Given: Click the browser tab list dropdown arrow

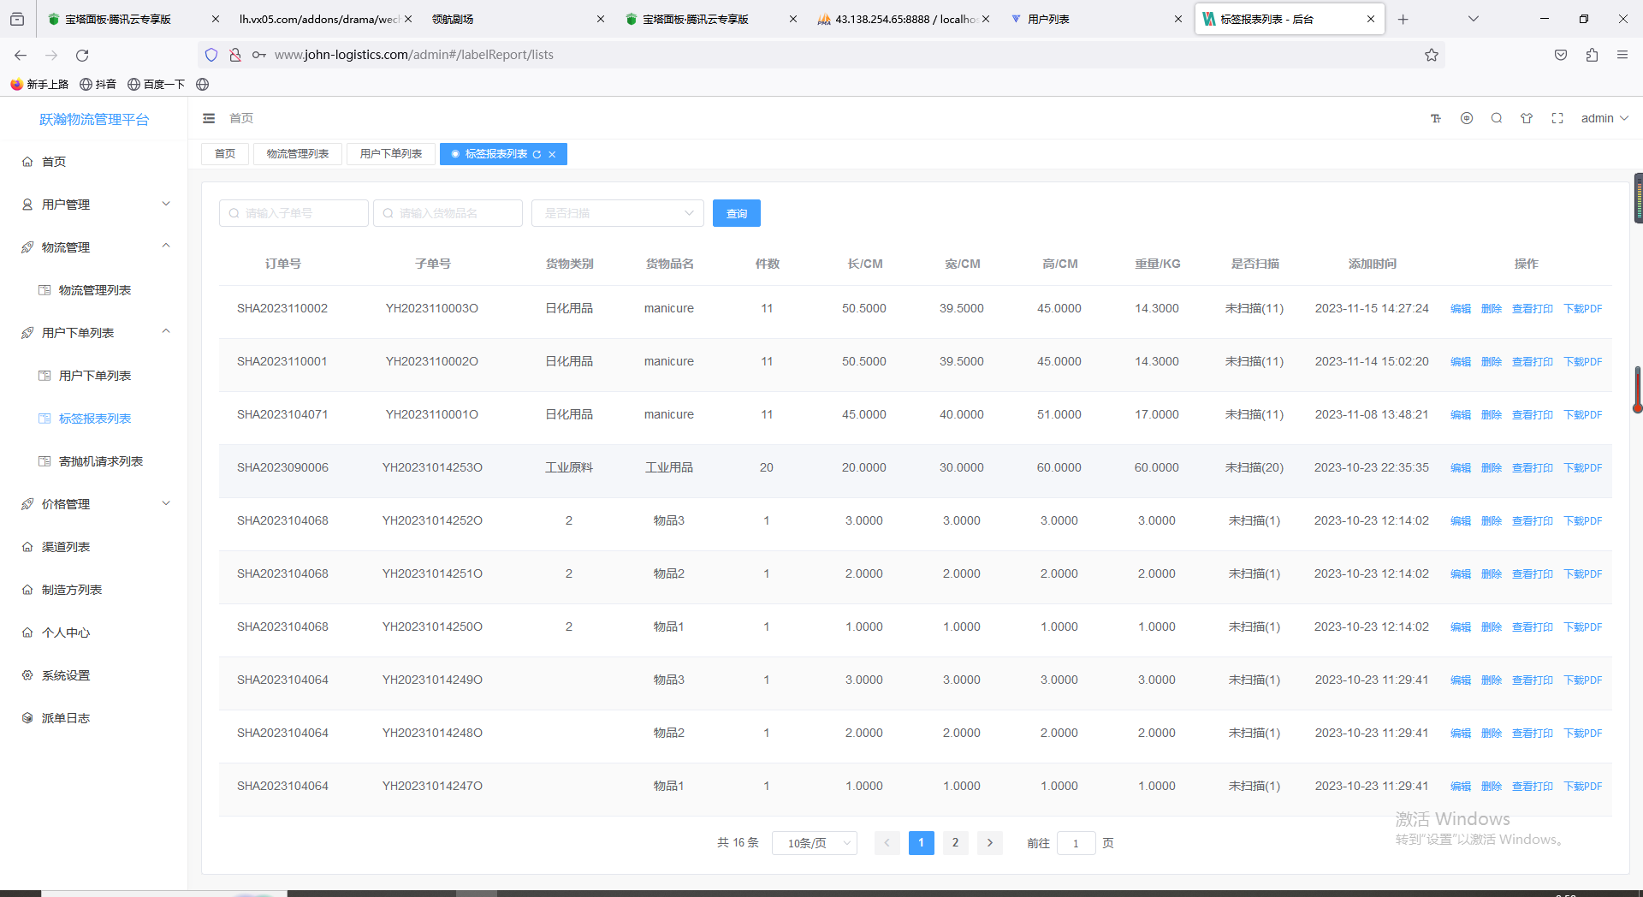Looking at the screenshot, I should (x=1474, y=19).
